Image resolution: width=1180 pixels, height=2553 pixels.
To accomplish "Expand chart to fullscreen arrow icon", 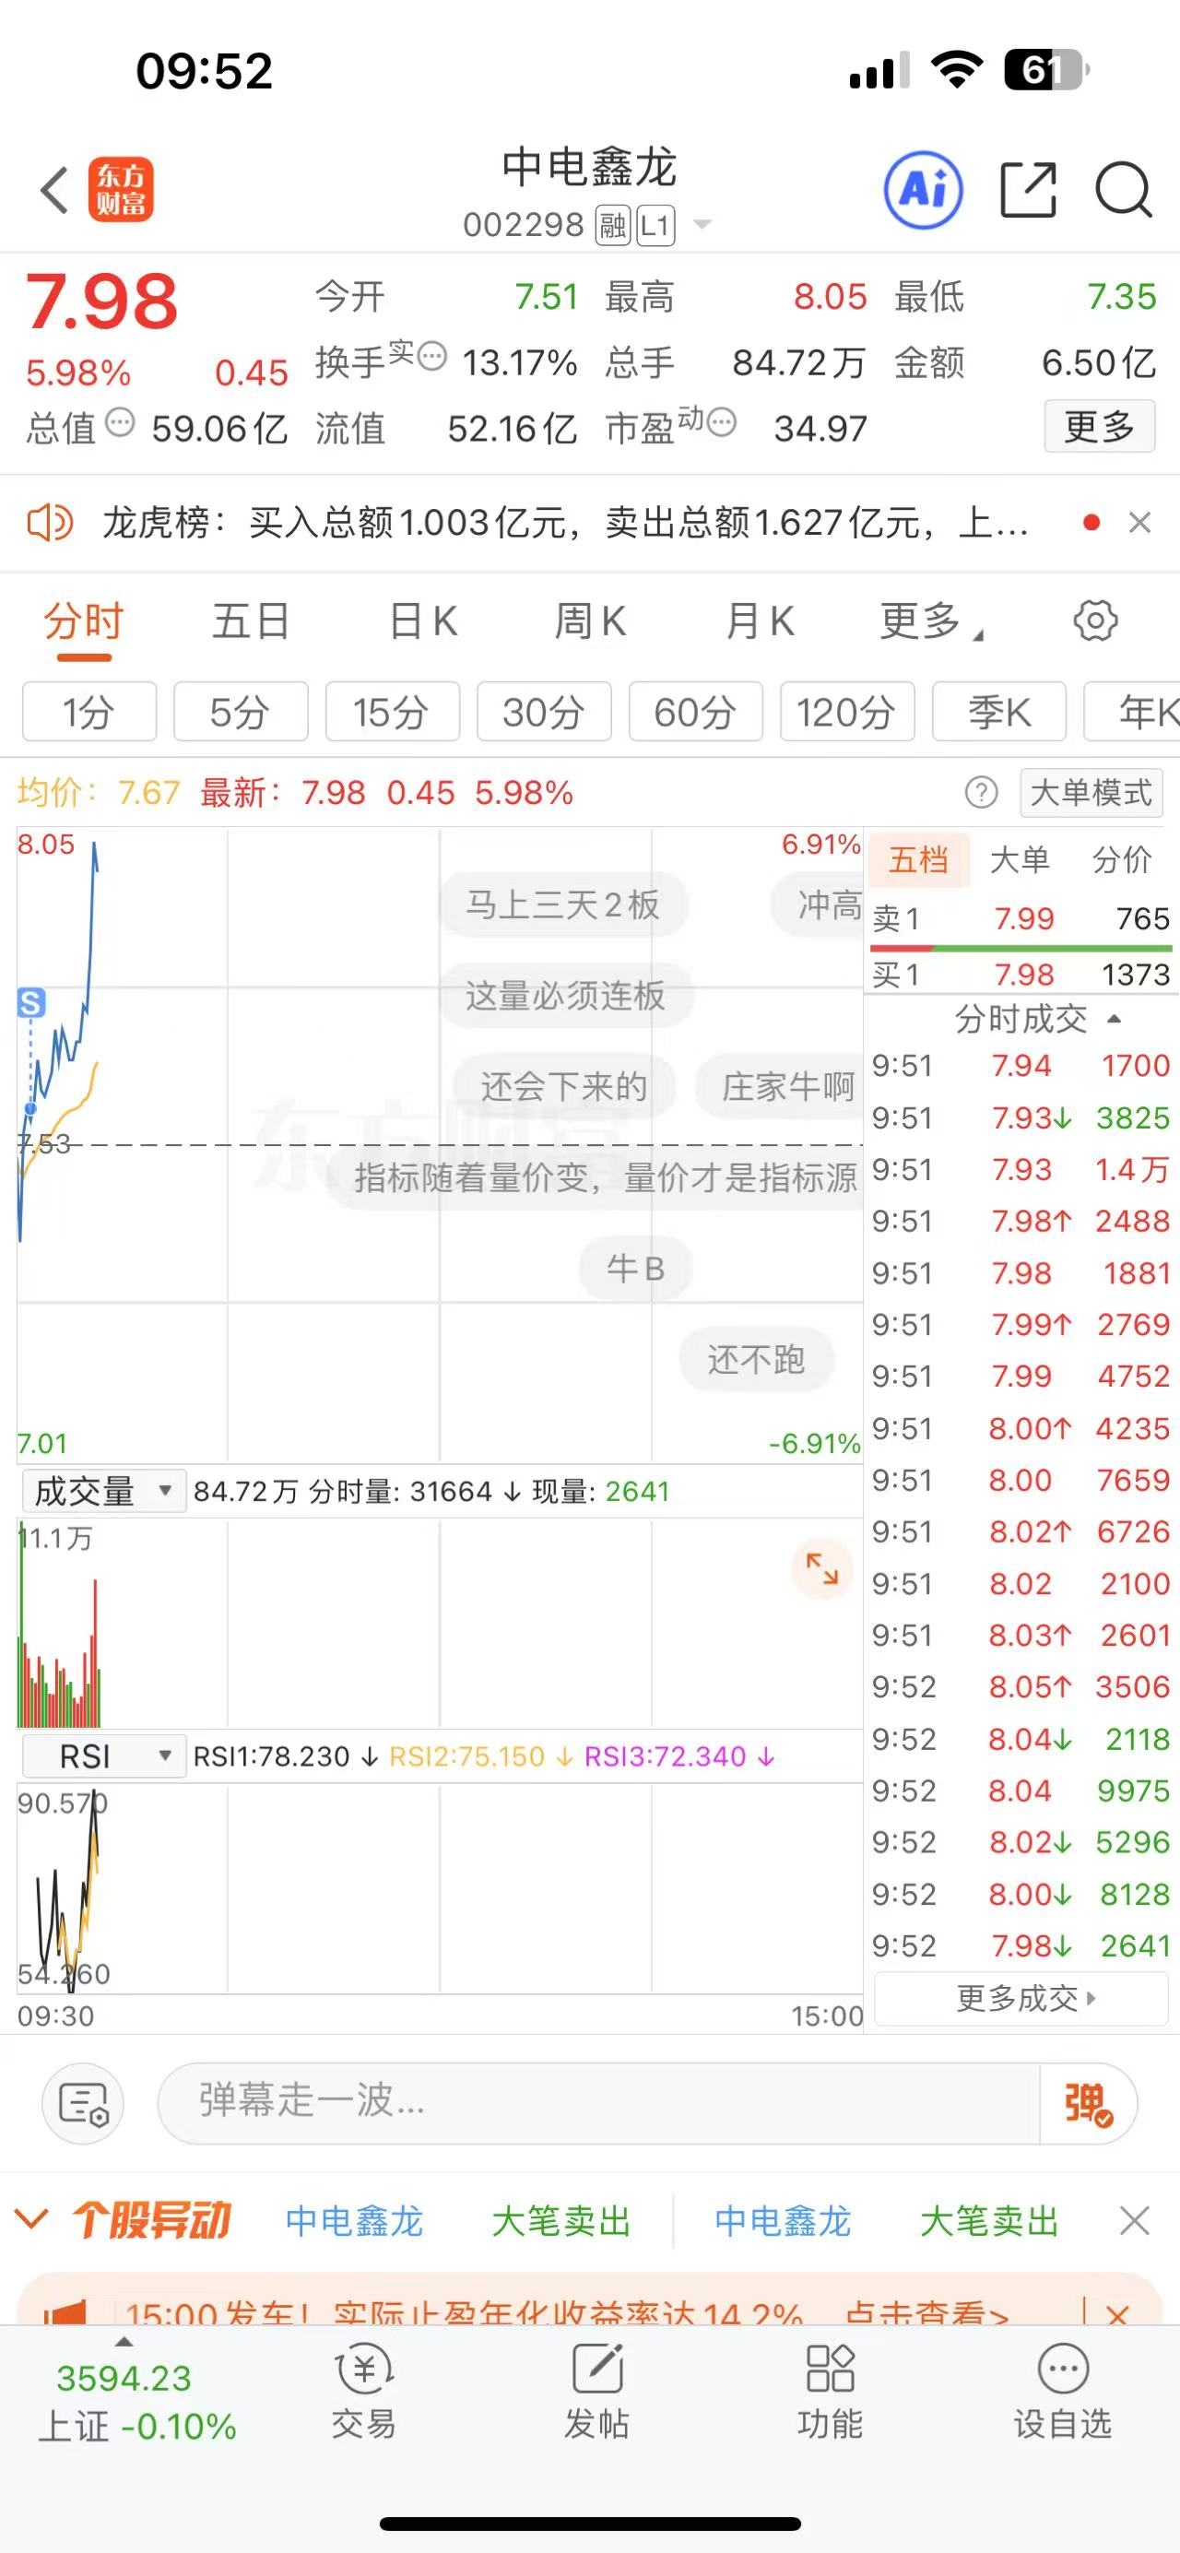I will pyautogui.click(x=821, y=1569).
